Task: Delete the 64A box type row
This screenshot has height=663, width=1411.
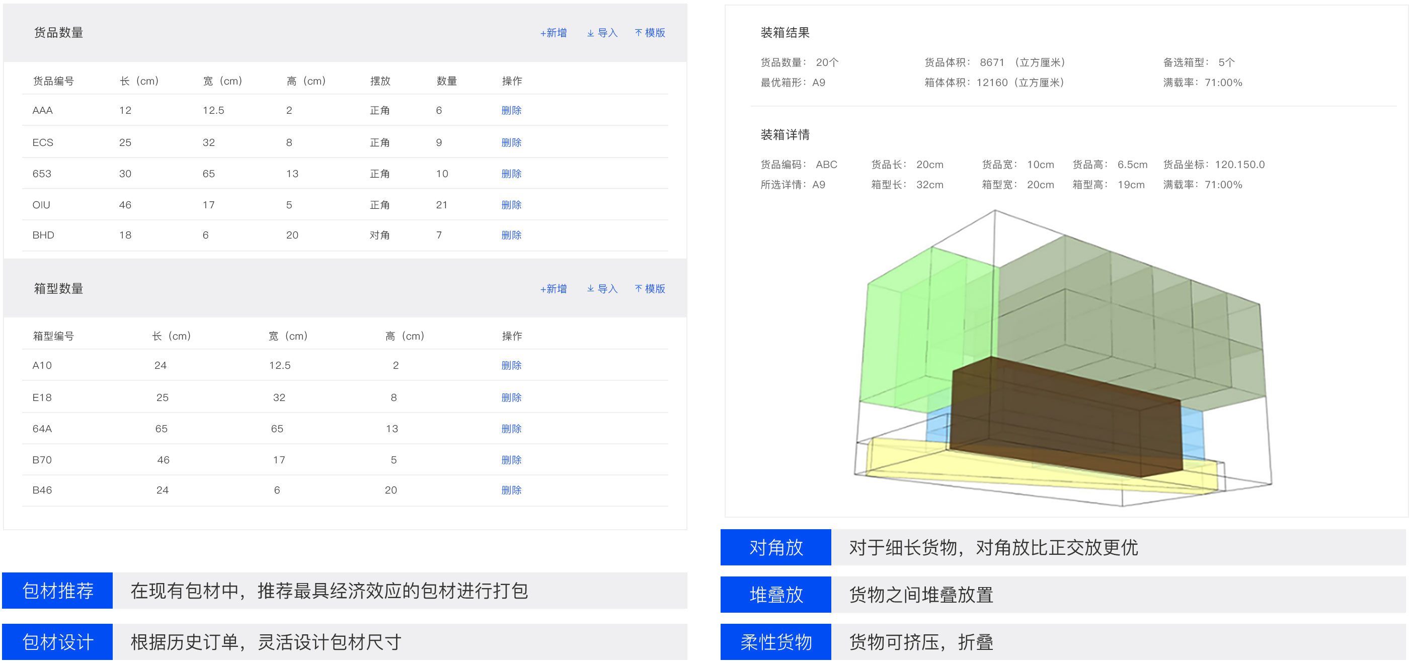Action: (511, 429)
